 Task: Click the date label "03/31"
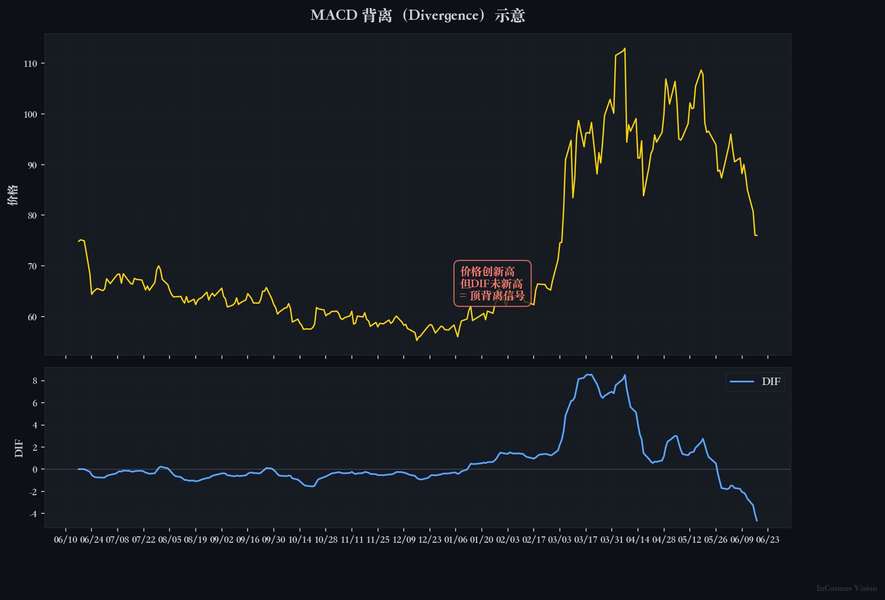[x=612, y=540]
